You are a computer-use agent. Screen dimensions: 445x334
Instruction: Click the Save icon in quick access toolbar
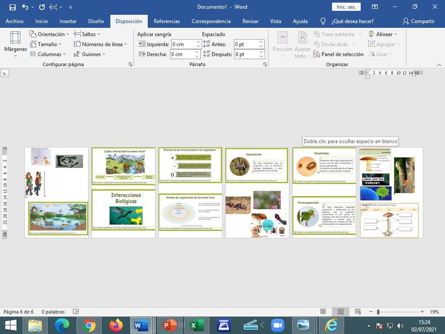click(13, 7)
